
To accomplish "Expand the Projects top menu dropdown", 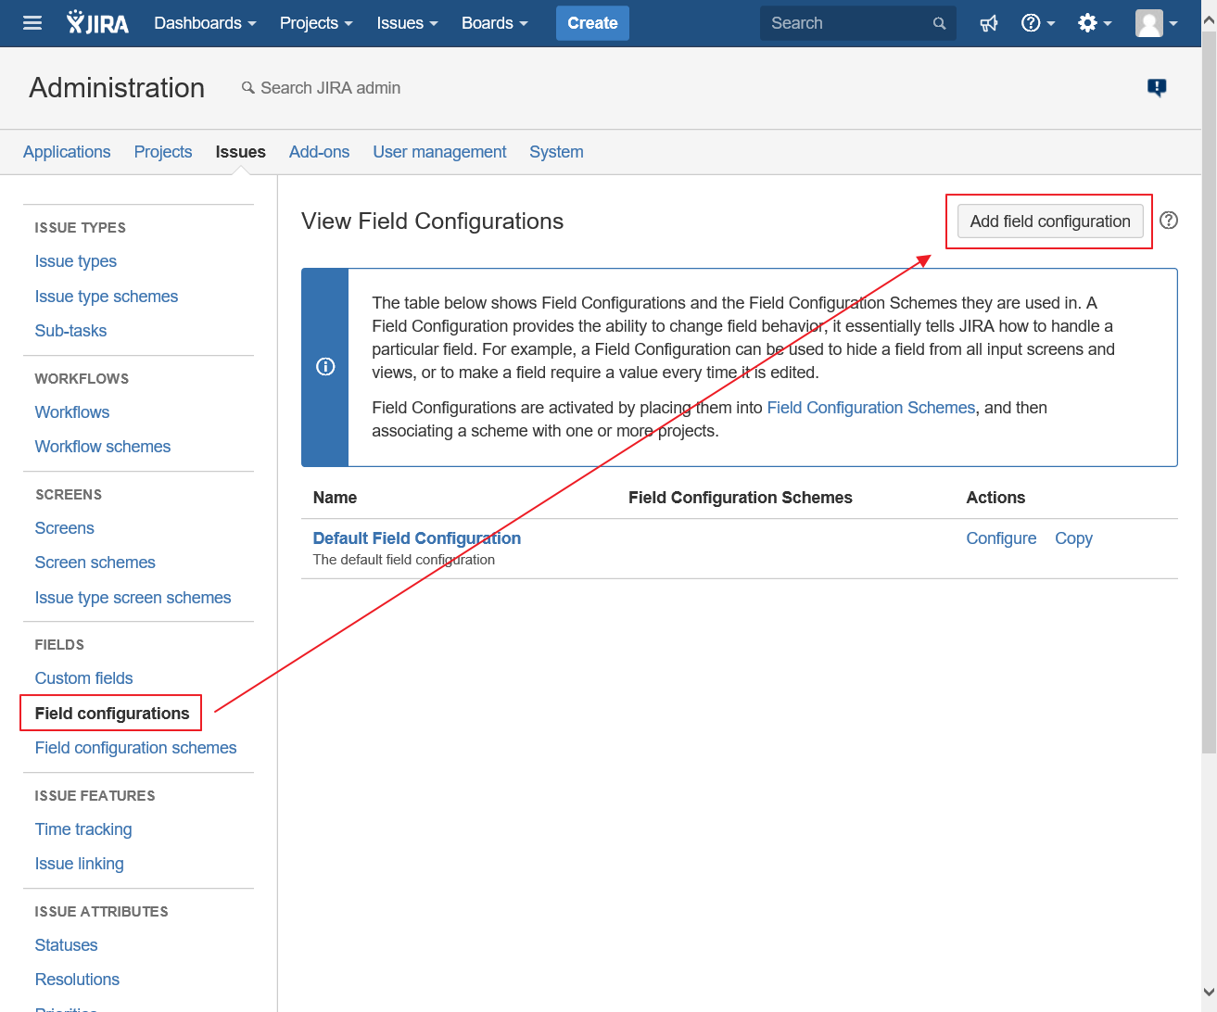I will 316,23.
